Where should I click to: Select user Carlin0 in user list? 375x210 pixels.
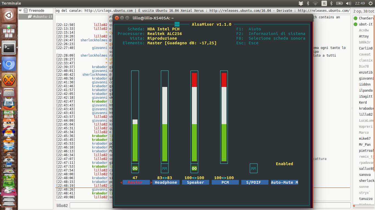point(366,48)
